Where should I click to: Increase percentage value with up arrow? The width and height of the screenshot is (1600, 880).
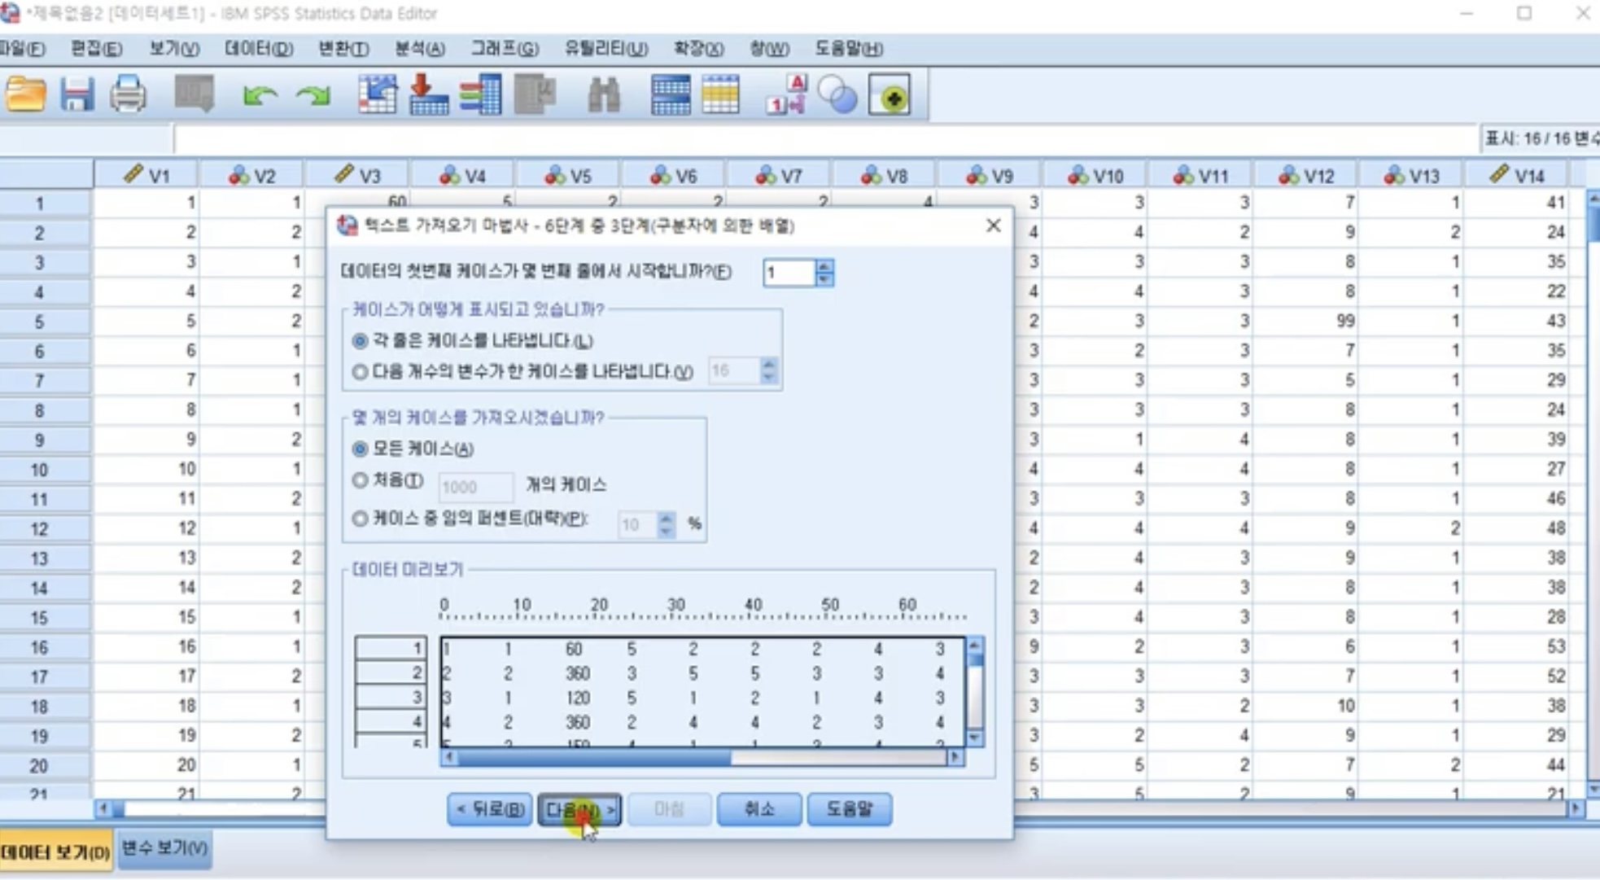point(667,519)
